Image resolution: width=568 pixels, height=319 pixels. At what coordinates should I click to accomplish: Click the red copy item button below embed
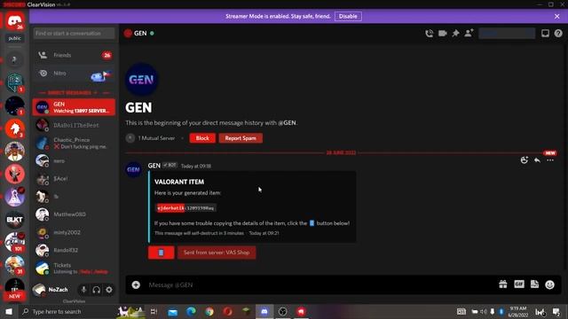coord(162,253)
